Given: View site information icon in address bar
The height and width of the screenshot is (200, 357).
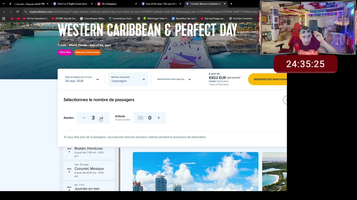Looking at the screenshot, I should (26, 12).
